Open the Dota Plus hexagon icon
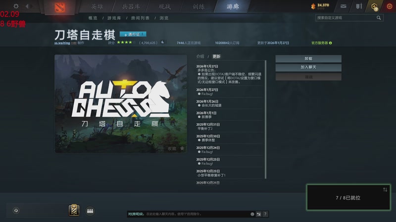 coord(375,6)
